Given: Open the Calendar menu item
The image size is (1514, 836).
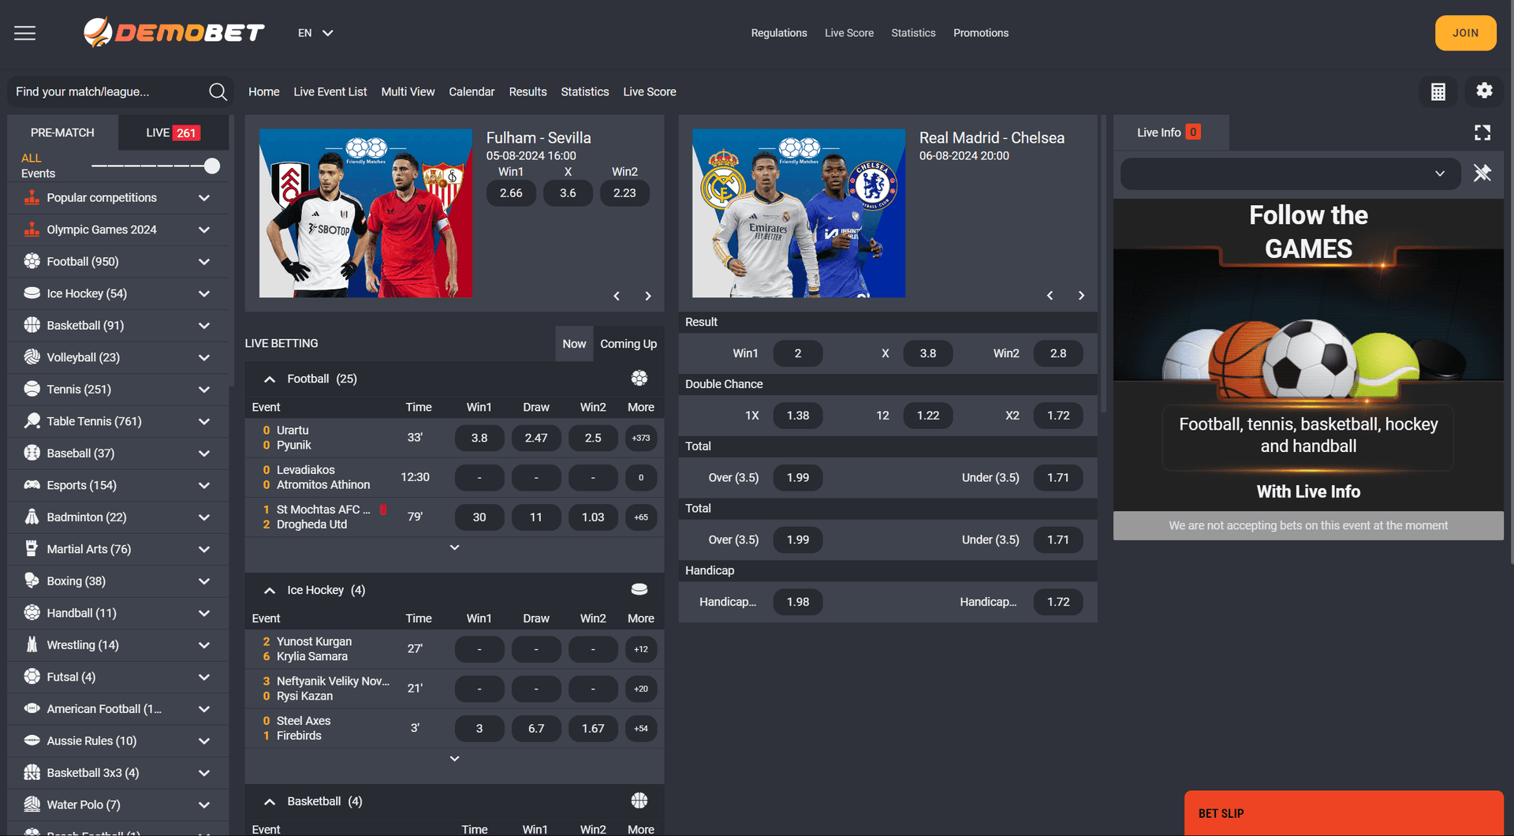Looking at the screenshot, I should (x=472, y=91).
